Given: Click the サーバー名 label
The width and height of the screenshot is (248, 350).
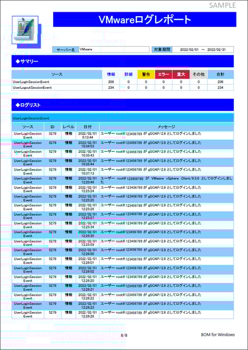Looking at the screenshot, I should (x=66, y=50).
